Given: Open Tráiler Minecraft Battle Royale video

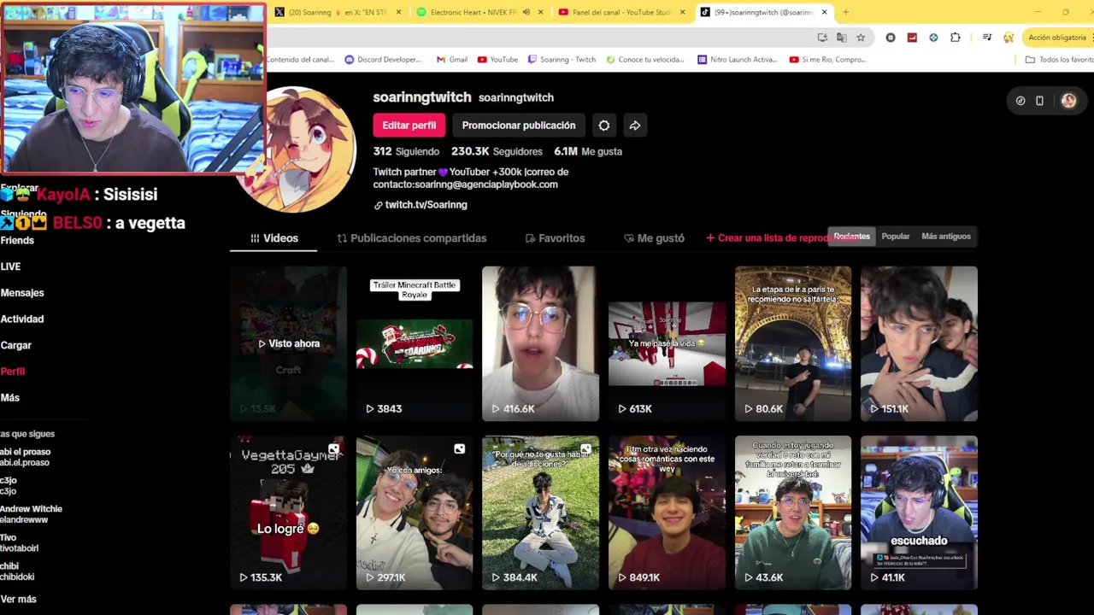Looking at the screenshot, I should (x=415, y=343).
